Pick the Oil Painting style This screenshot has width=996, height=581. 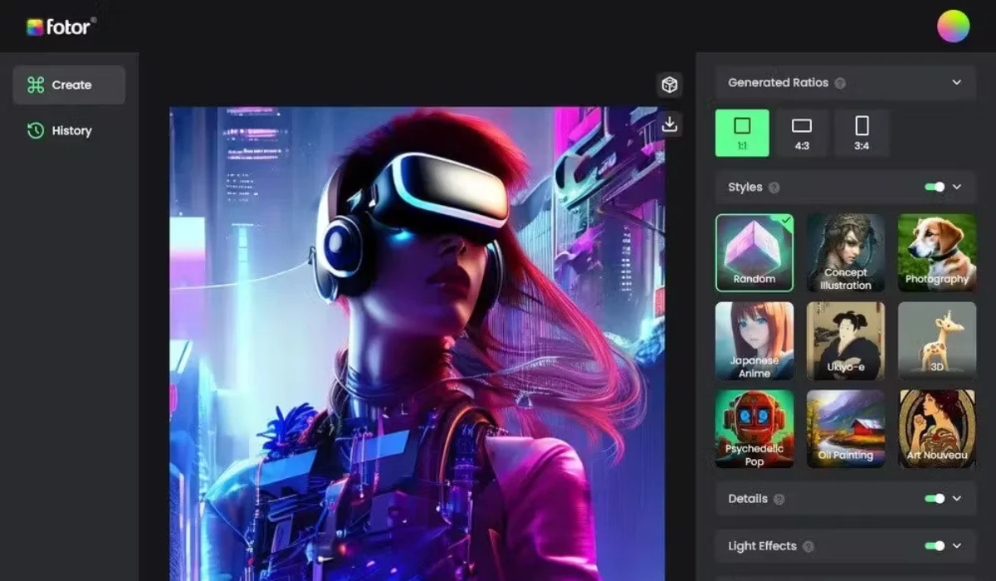[x=845, y=429]
